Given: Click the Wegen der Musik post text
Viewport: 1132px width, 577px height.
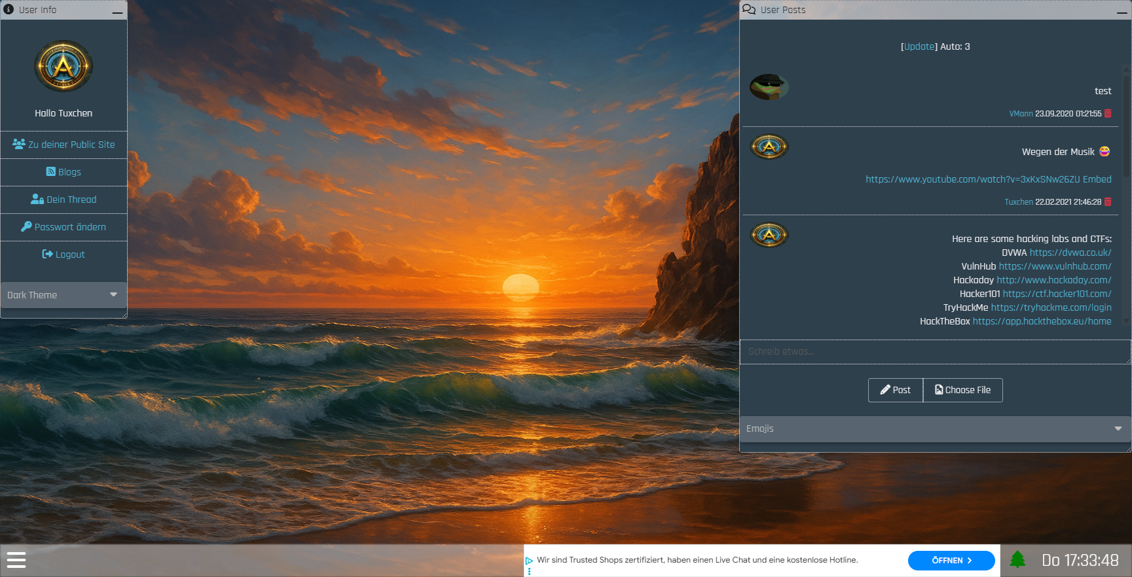Looking at the screenshot, I should (x=1058, y=152).
